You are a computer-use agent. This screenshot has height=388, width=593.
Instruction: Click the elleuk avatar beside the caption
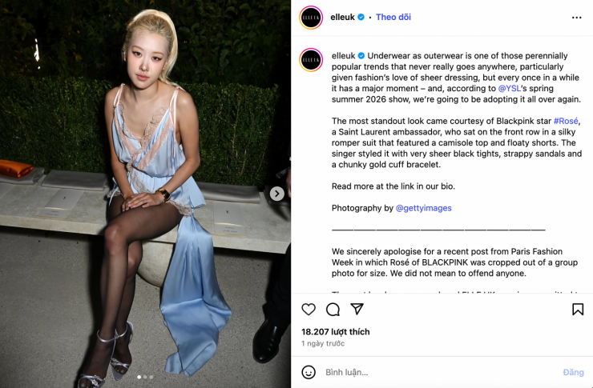311,60
